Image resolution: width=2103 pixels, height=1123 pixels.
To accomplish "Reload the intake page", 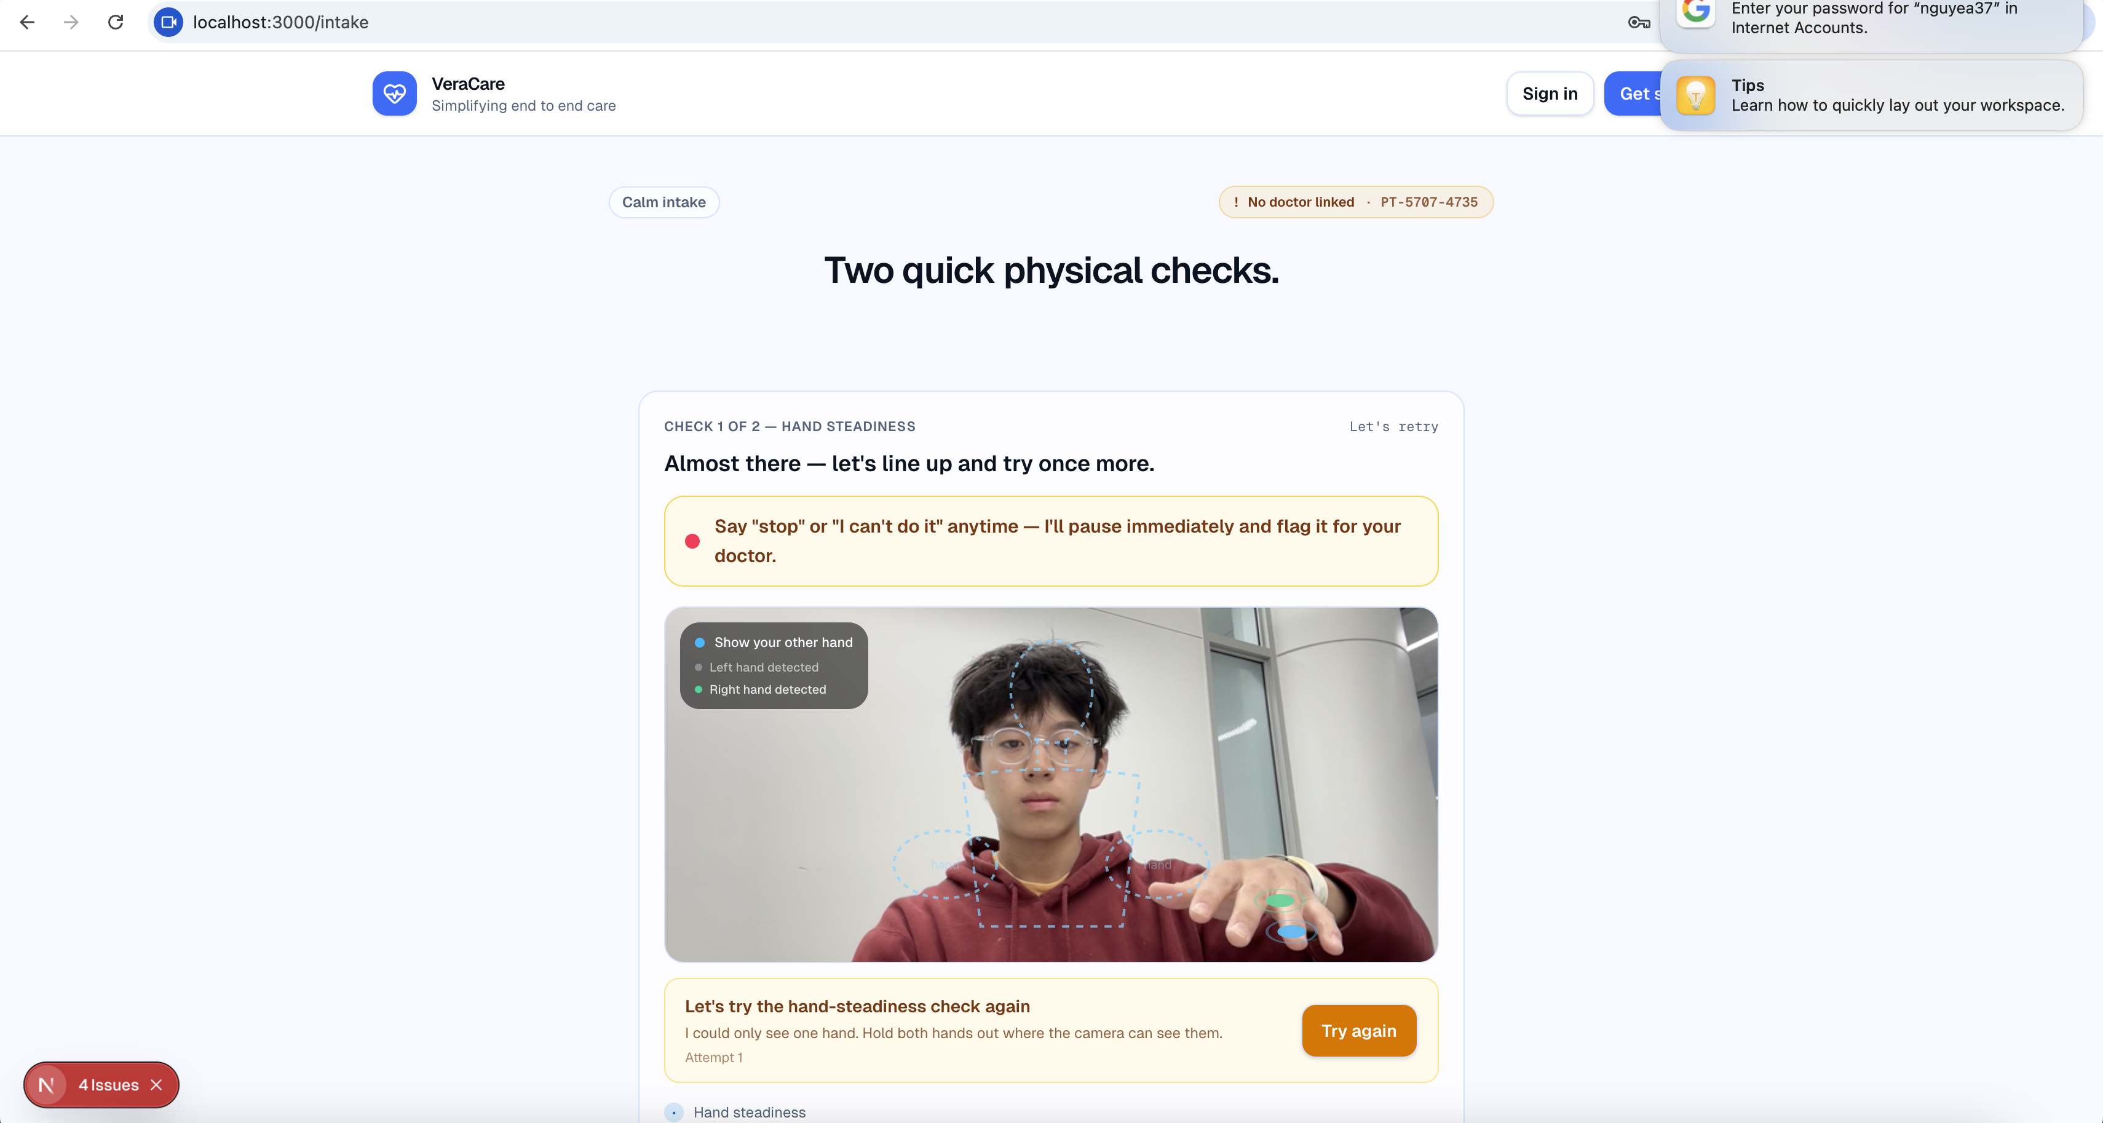I will click(115, 22).
